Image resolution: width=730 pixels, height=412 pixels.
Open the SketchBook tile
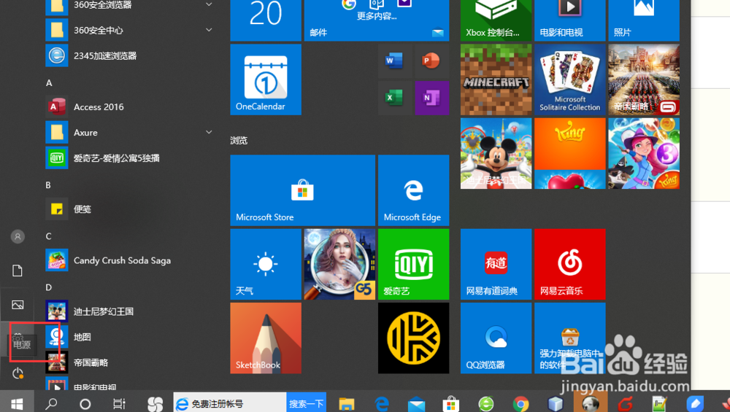(x=266, y=338)
